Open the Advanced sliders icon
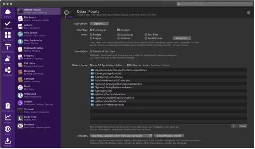Screen dimensions: 255x149 [x=8, y=70]
